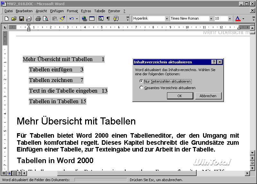The image size is (257, 184).
Task: Click the status bar field-update progress bar
Action: 101,180
